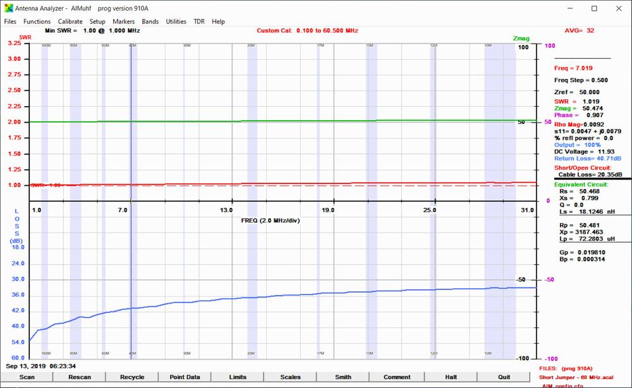Image resolution: width=632 pixels, height=388 pixels.
Task: Expand the Markers menu
Action: tap(123, 21)
